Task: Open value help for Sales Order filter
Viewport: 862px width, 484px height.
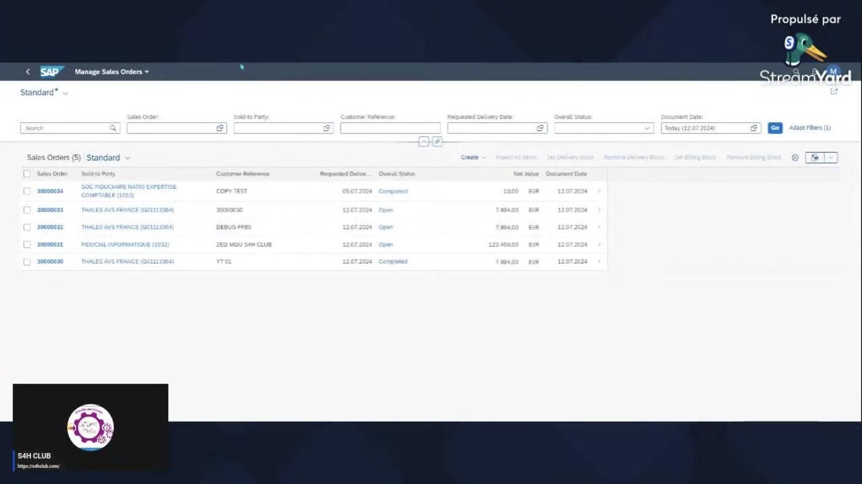Action: click(220, 128)
